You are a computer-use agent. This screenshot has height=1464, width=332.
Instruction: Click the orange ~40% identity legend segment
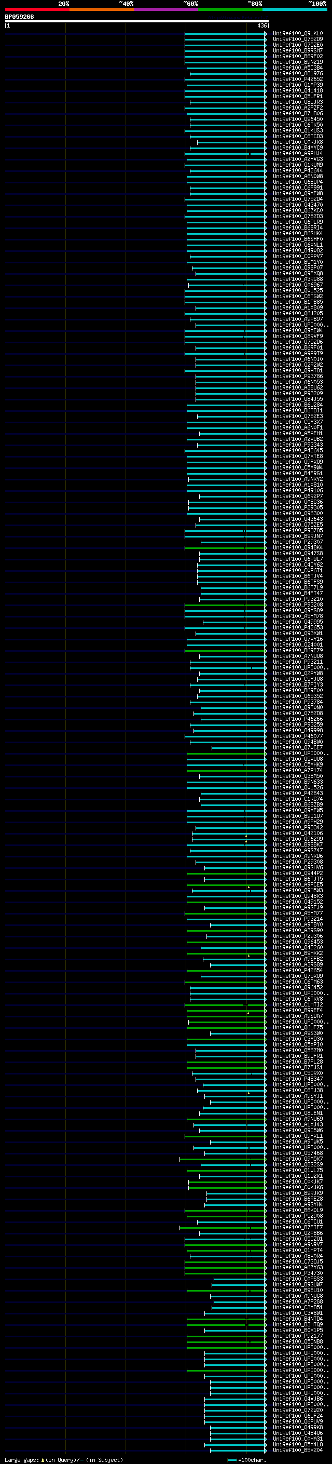point(102,9)
